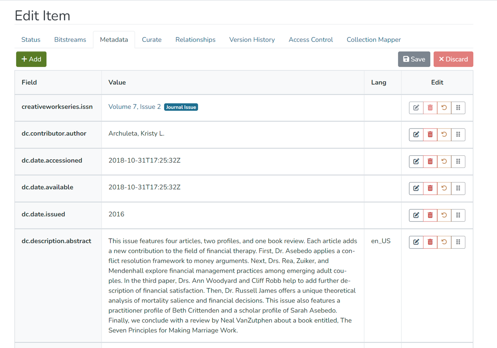
Task: Edit the dc.date.accessioned value
Action: tap(416, 161)
